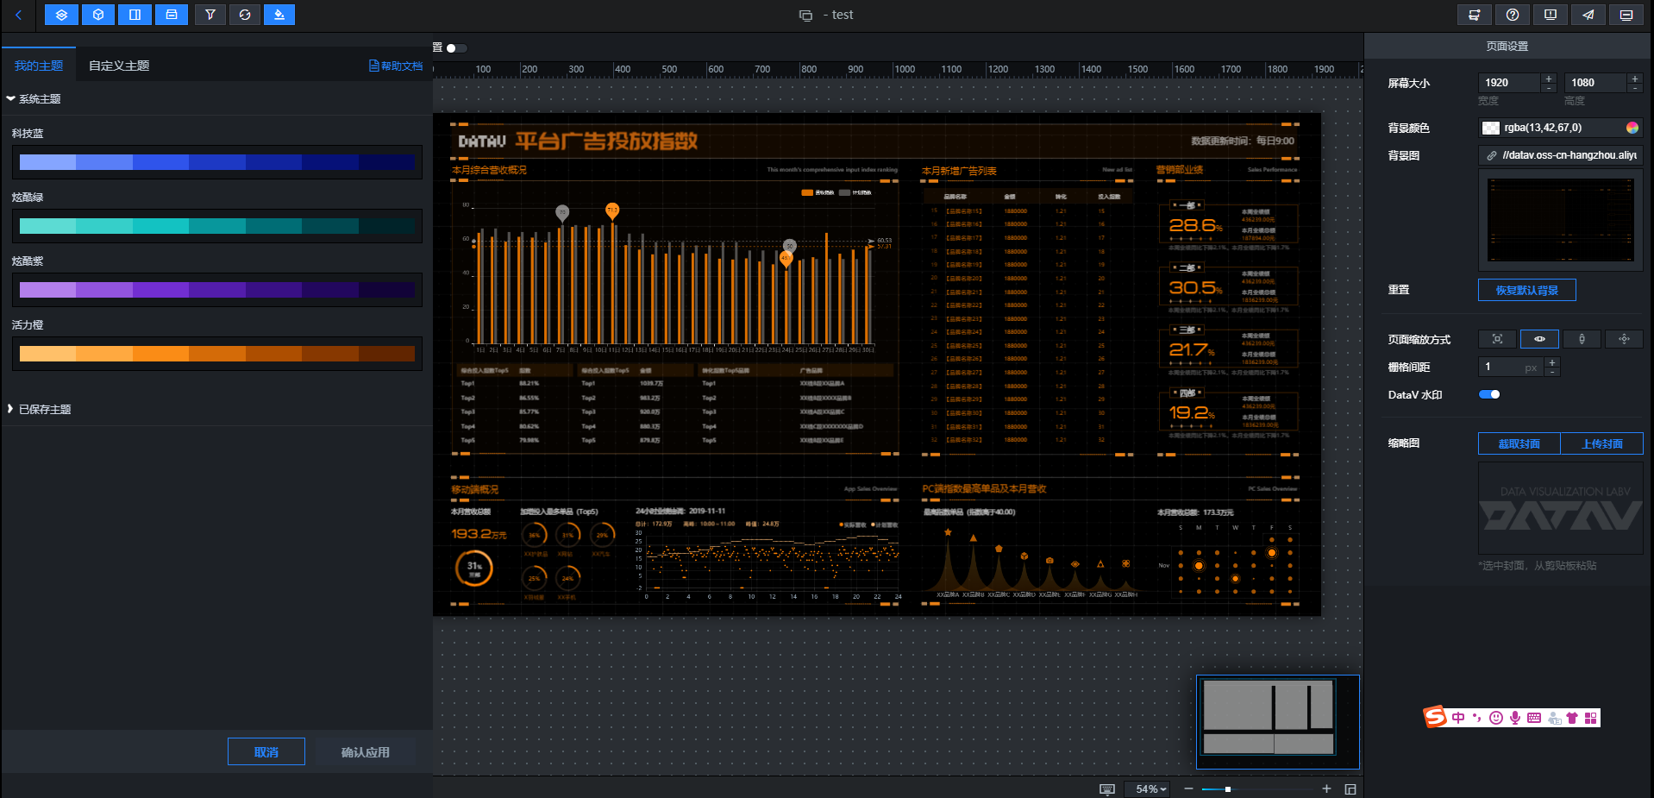The image size is (1654, 798).
Task: Switch to the 我的主题 tab
Action: click(39, 66)
